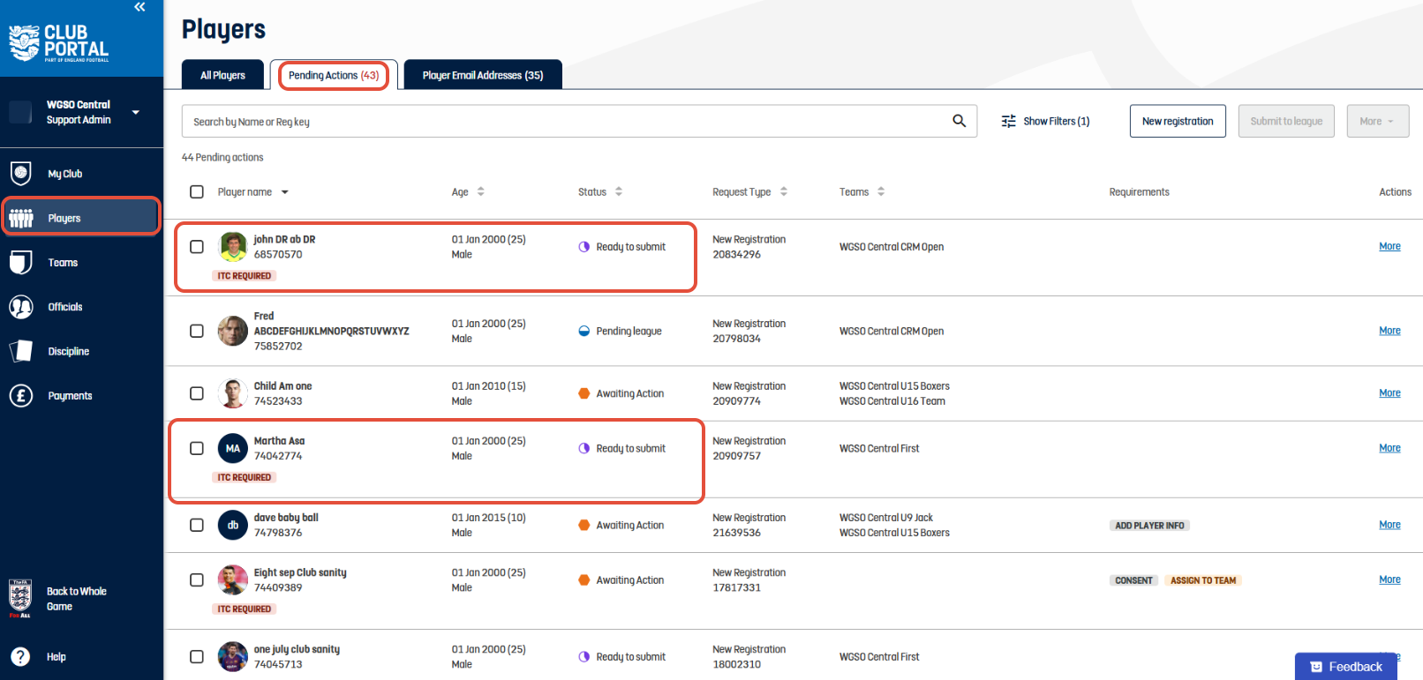Click Martha Asa MA initials avatar
The width and height of the screenshot is (1423, 680).
pos(233,448)
